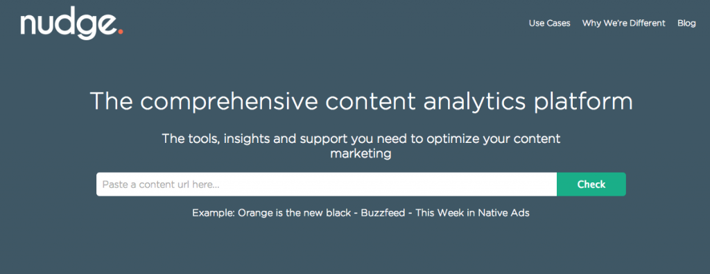Open Why We're Different nav link
Image resolution: width=710 pixels, height=274 pixels.
click(x=623, y=23)
